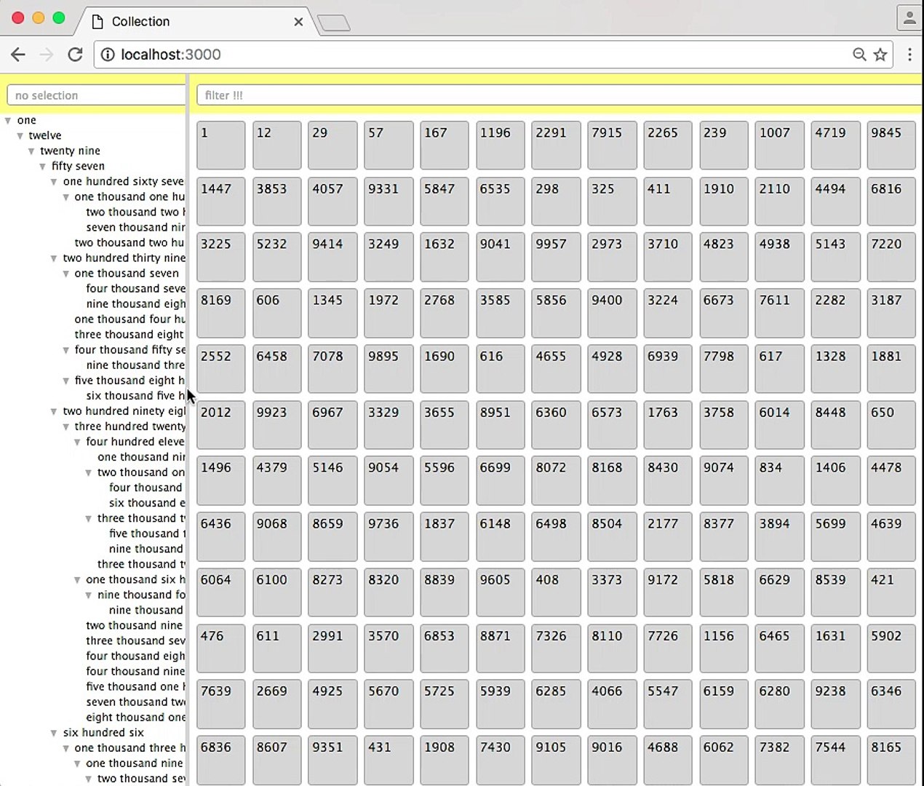Select 'three thousand eight' tree row
This screenshot has width=924, height=786.
coord(130,334)
